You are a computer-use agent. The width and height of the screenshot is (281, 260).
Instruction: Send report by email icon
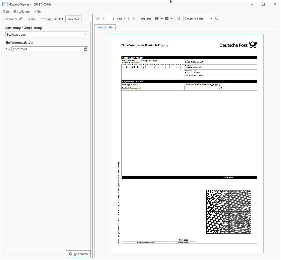tap(167, 19)
